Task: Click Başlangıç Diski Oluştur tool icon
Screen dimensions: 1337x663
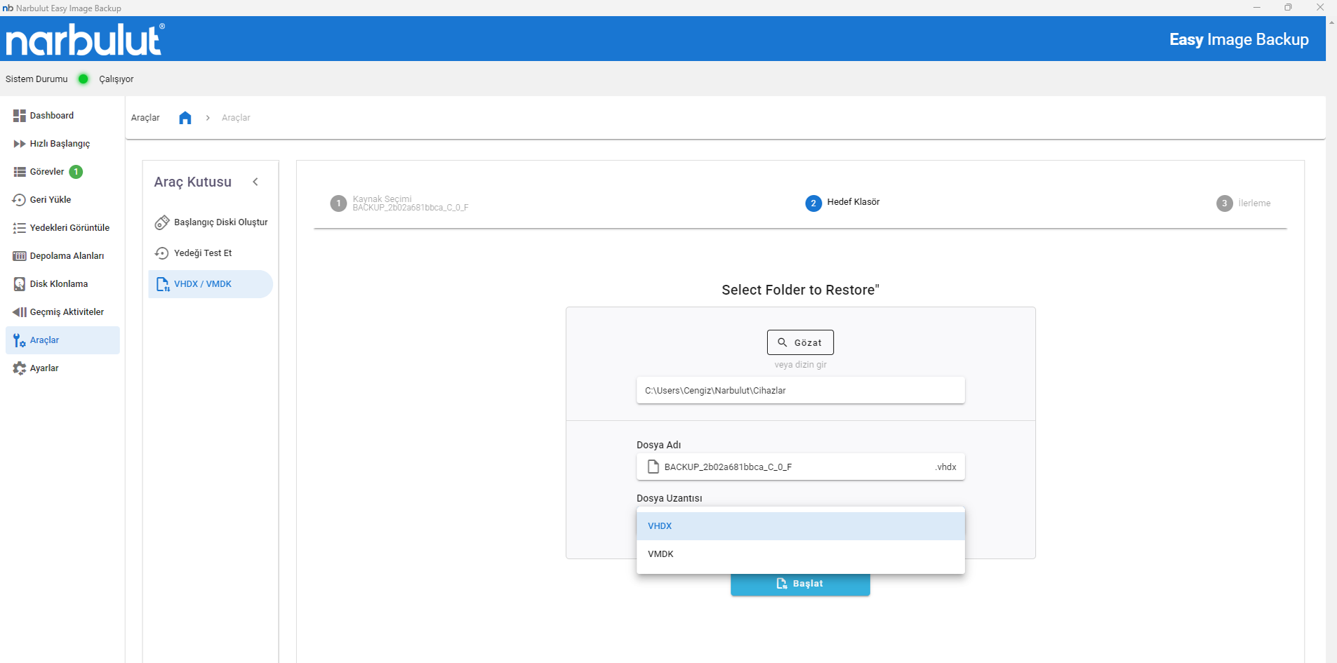Action: click(x=161, y=222)
